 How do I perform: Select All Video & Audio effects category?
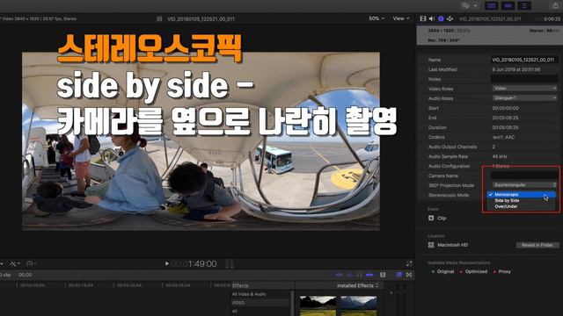click(249, 294)
